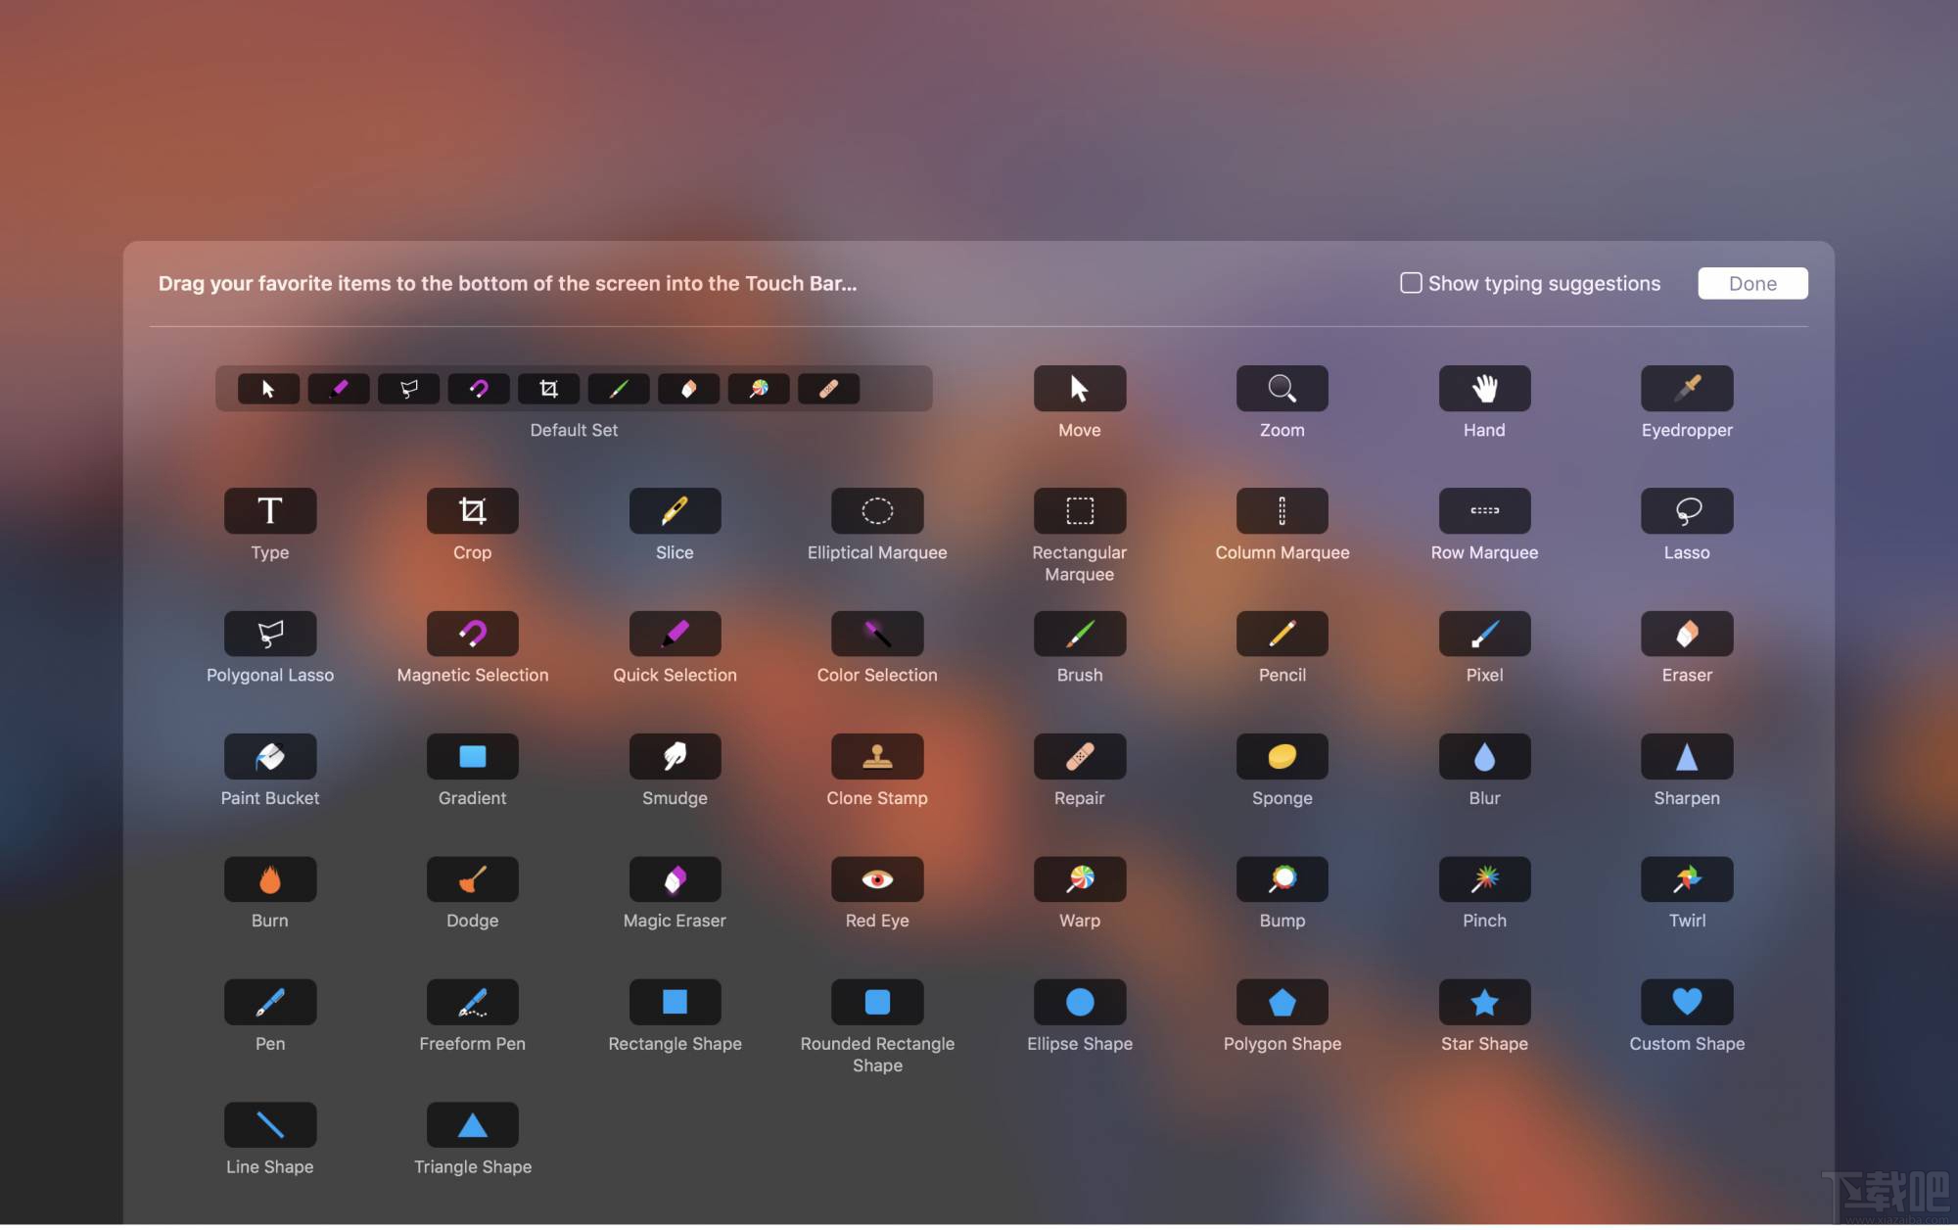Select the Freeform Pen tool icon
This screenshot has height=1230, width=1958.
(472, 1002)
